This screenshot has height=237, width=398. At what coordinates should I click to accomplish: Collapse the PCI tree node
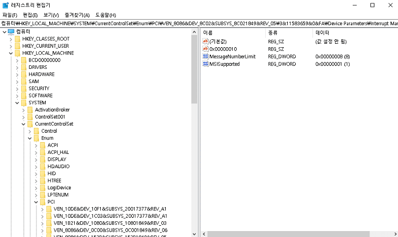pyautogui.click(x=36, y=202)
